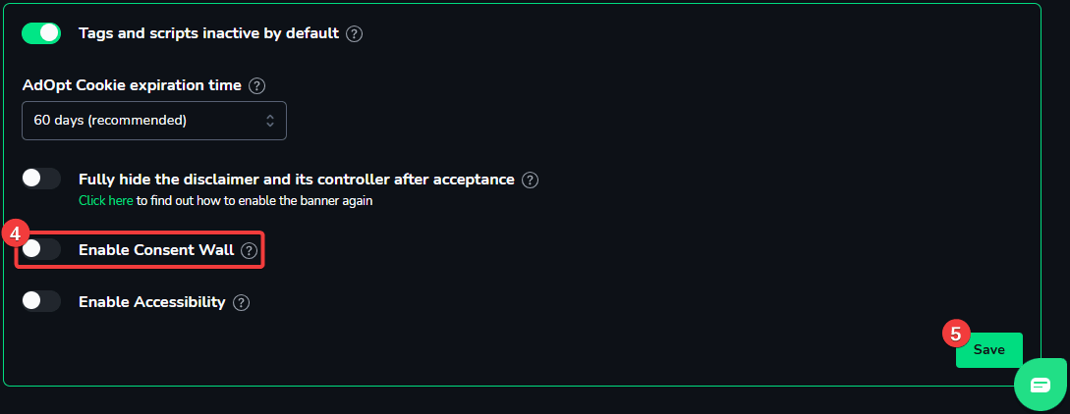Click the up-down arrows in expiration selector
This screenshot has width=1070, height=414.
(x=270, y=121)
